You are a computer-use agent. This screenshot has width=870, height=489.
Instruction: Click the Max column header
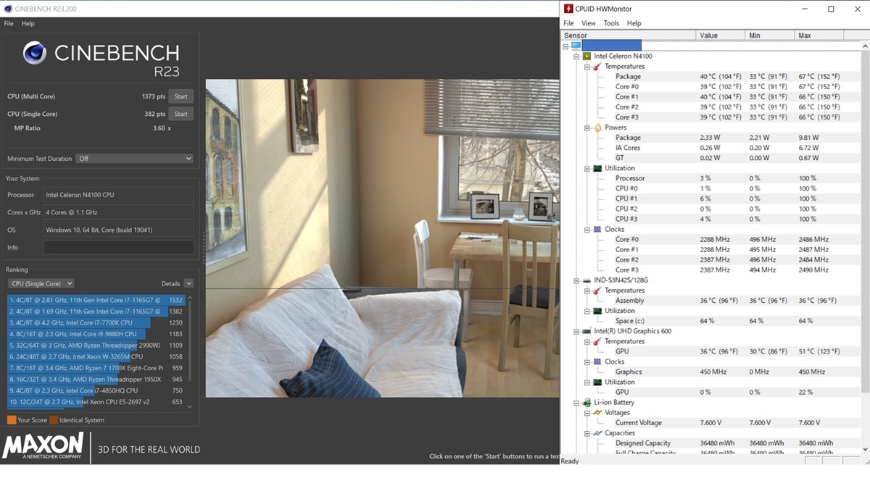tap(819, 35)
